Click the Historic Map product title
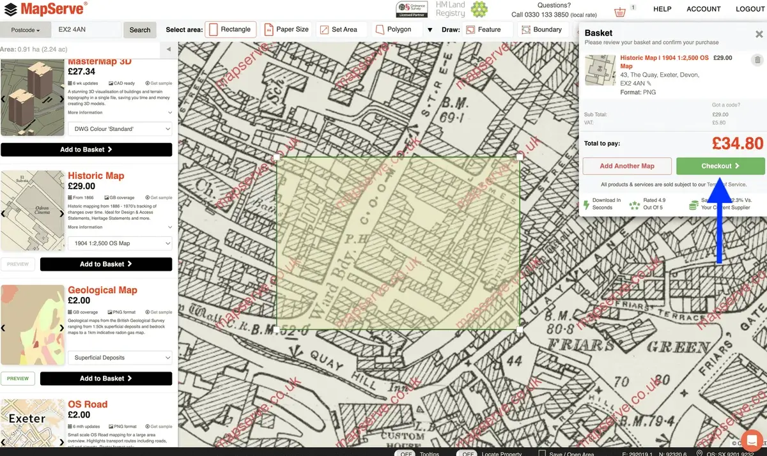This screenshot has height=456, width=767. (96, 176)
